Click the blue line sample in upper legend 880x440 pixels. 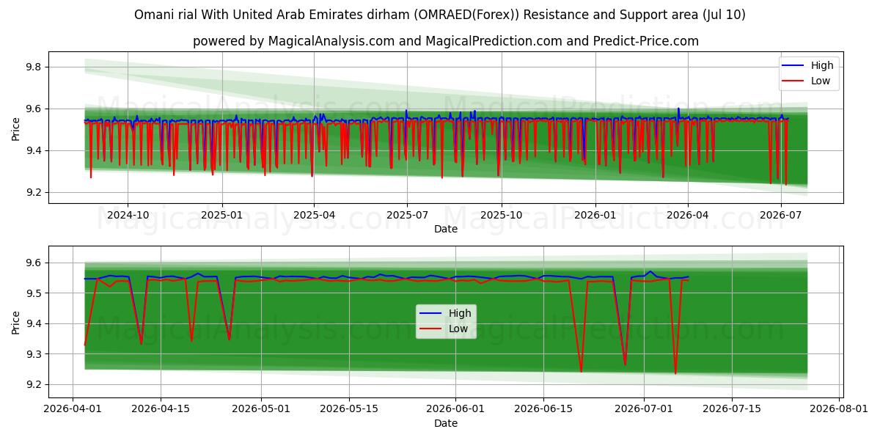(793, 66)
